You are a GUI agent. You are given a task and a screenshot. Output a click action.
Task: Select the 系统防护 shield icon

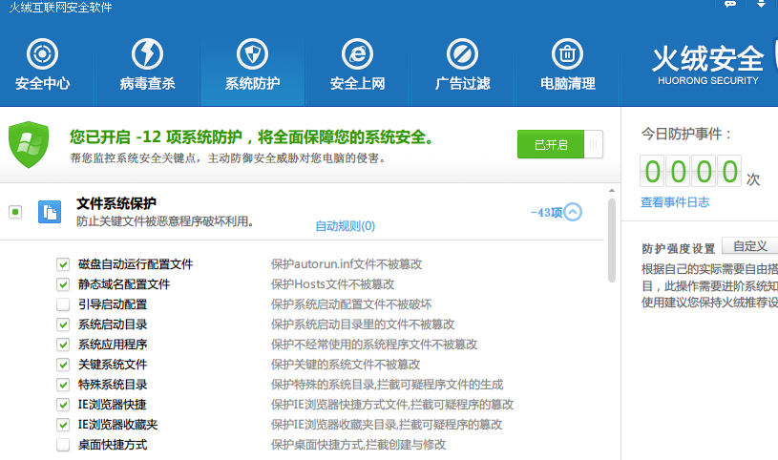point(252,54)
